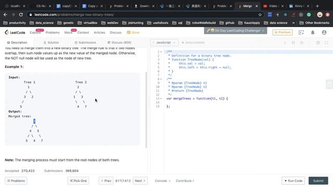Viewport: 333px width, 187px height.
Task: Close the Merge browser tab
Action: click(x=257, y=6)
